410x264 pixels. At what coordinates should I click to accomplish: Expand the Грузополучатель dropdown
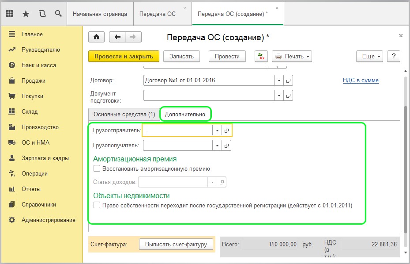[217, 145]
